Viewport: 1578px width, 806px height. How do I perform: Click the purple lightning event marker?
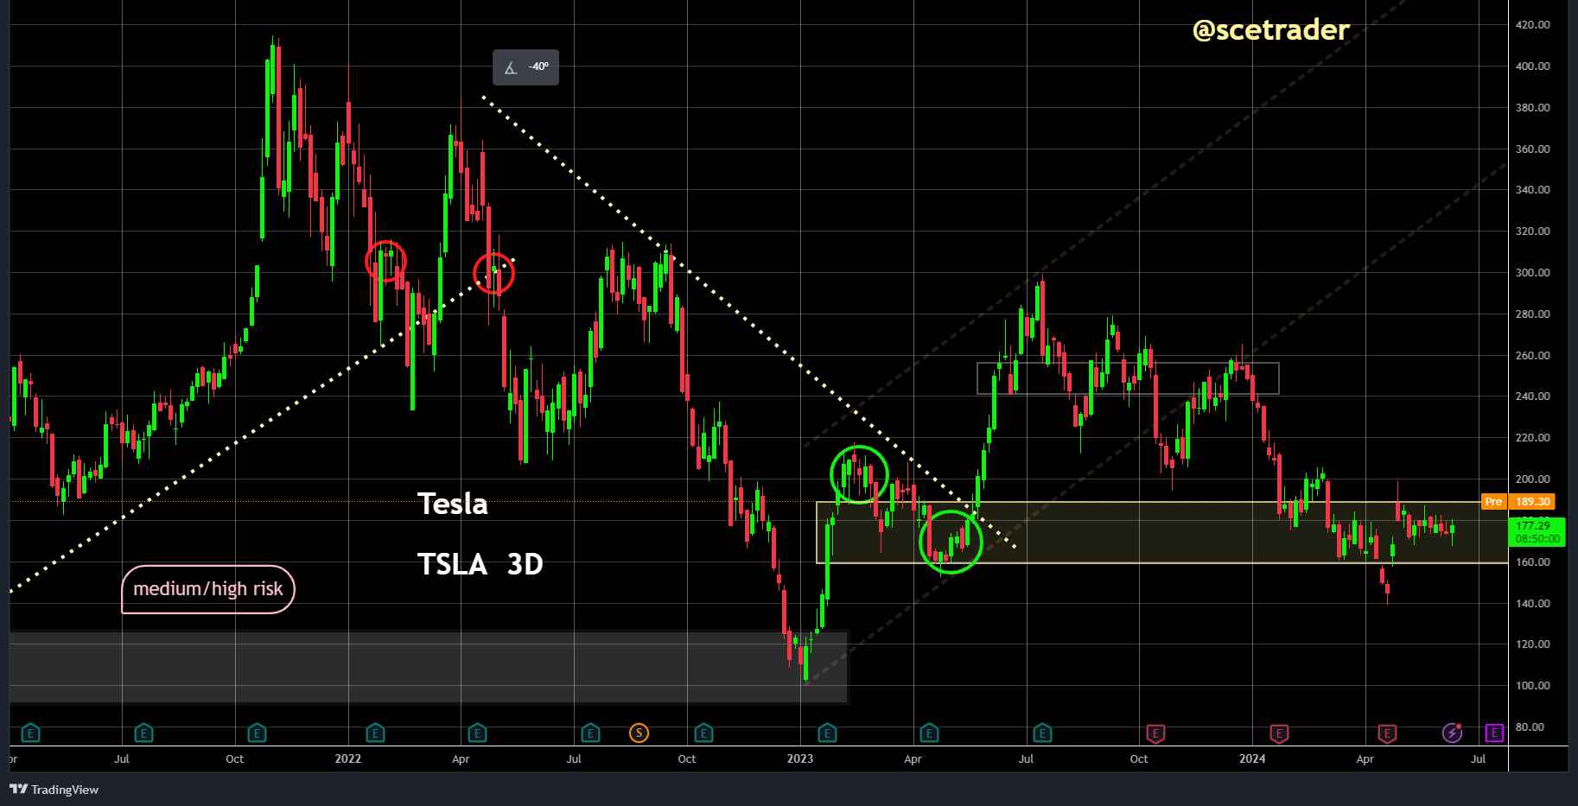[1452, 733]
